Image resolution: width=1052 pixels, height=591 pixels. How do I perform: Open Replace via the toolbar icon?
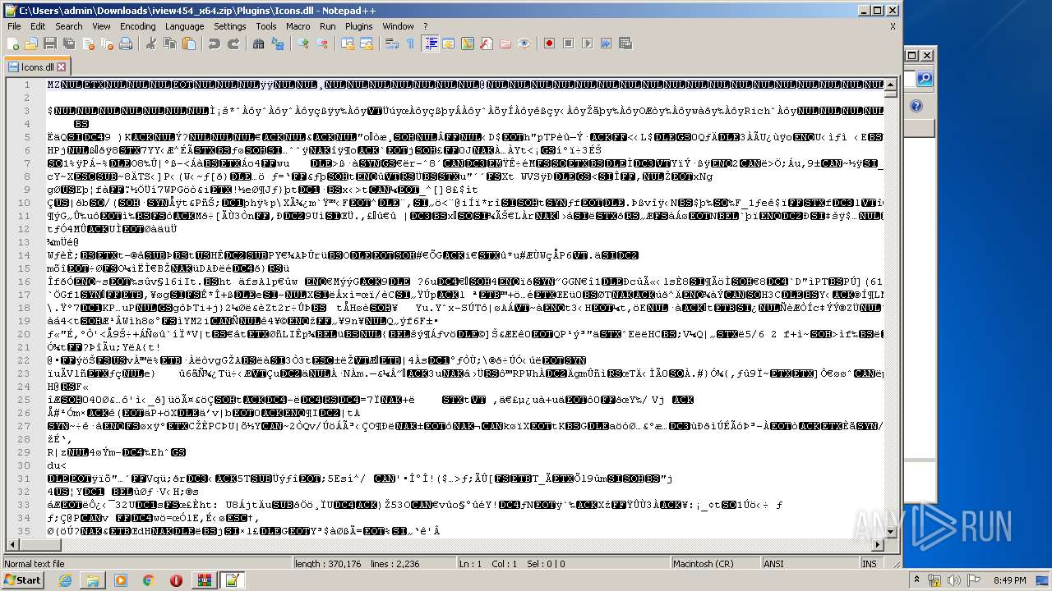(x=278, y=44)
